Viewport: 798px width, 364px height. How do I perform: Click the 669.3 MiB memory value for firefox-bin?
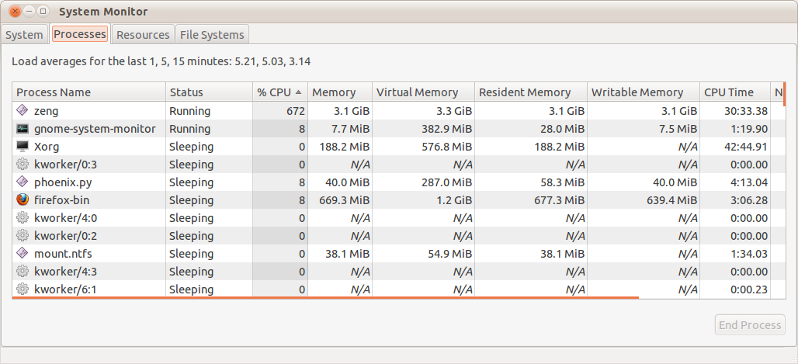coord(345,199)
